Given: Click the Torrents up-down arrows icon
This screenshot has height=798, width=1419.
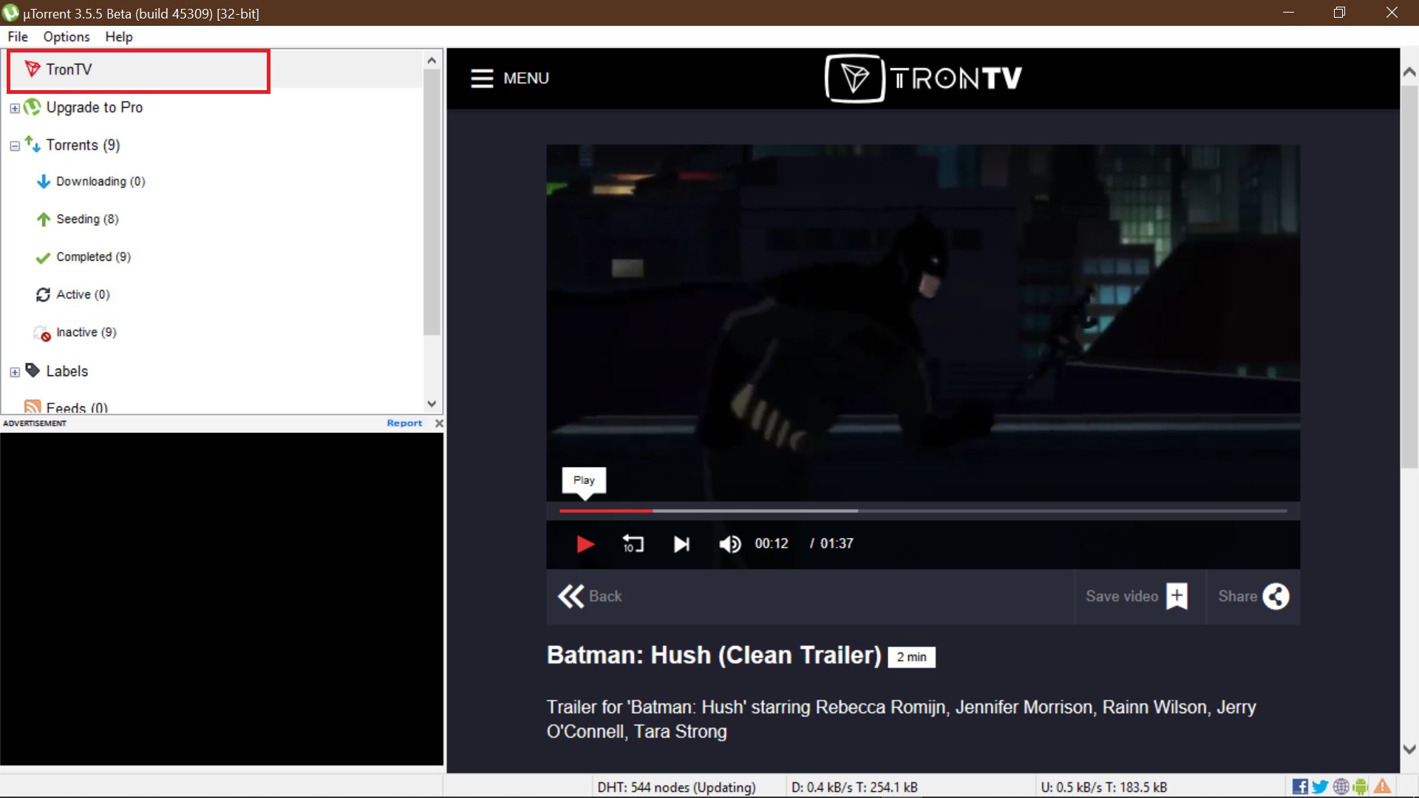Looking at the screenshot, I should coord(33,144).
